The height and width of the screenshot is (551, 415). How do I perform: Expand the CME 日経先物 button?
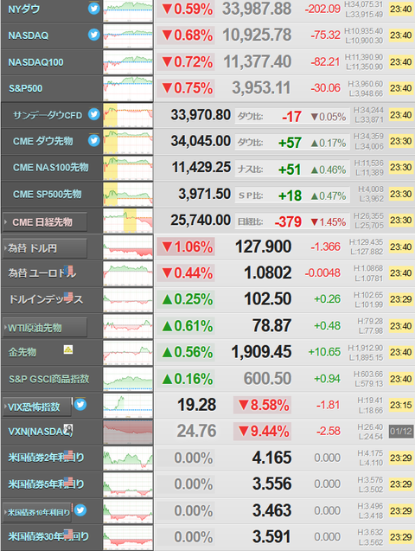[x=45, y=222]
